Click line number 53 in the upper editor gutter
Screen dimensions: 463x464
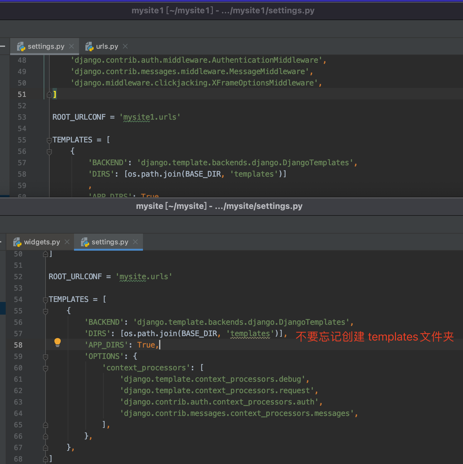coord(22,117)
